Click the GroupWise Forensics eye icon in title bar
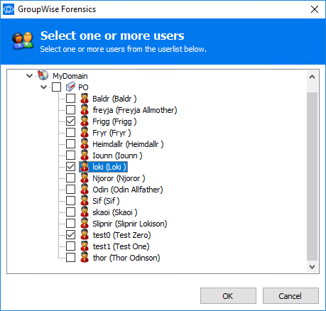The height and width of the screenshot is (311, 326). tap(9, 9)
